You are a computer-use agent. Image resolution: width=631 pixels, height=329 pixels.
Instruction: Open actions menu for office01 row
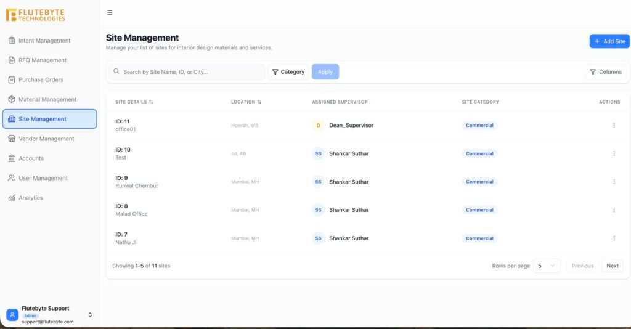click(614, 125)
